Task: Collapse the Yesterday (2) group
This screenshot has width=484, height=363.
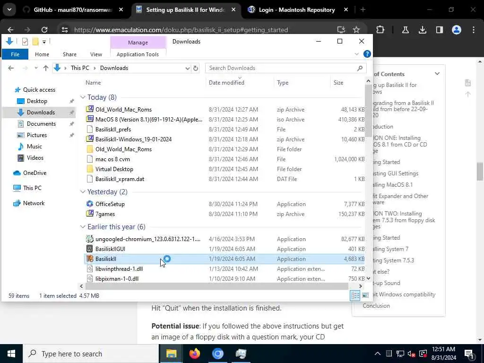Action: click(82, 192)
